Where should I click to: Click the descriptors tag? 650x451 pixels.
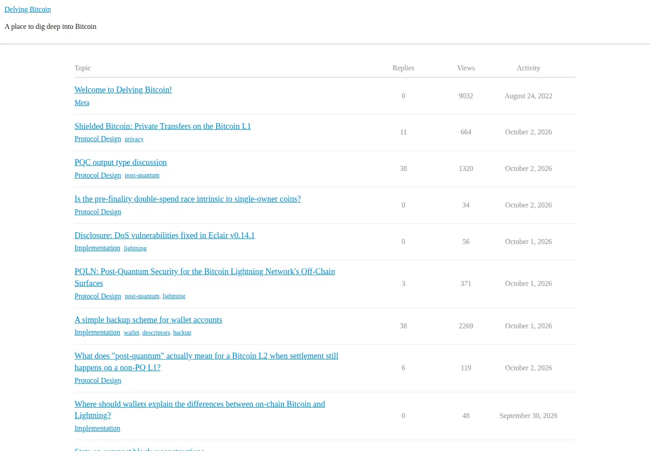pos(156,333)
